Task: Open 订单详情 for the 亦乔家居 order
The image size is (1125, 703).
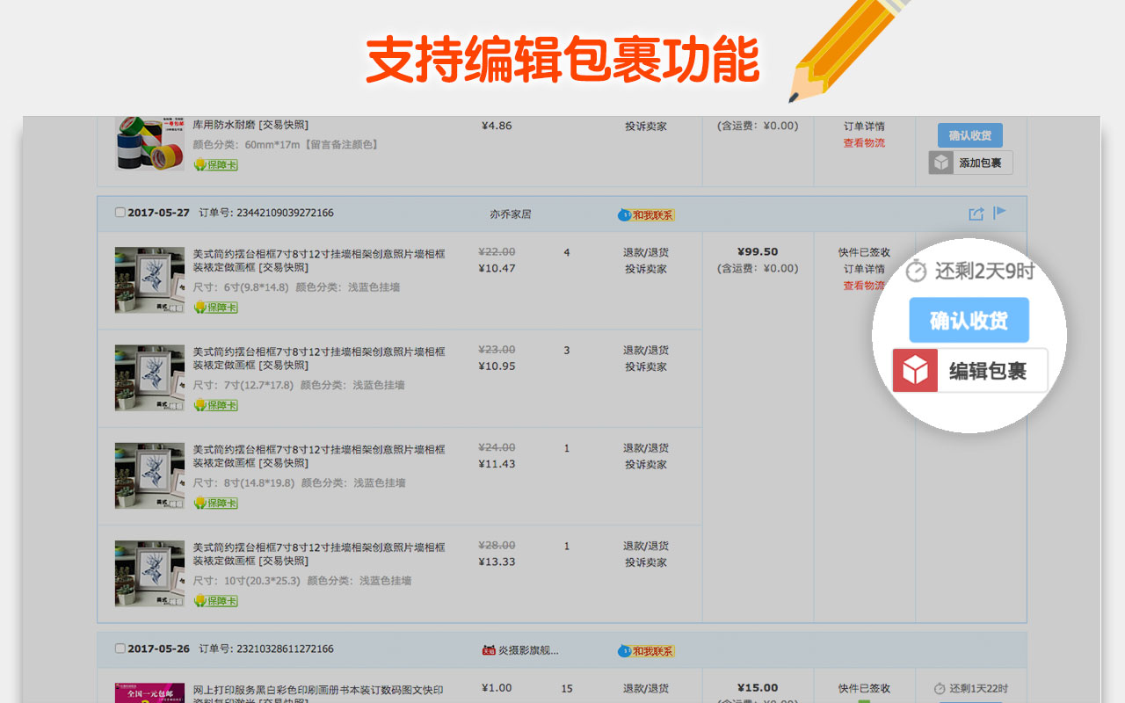Action: click(866, 270)
